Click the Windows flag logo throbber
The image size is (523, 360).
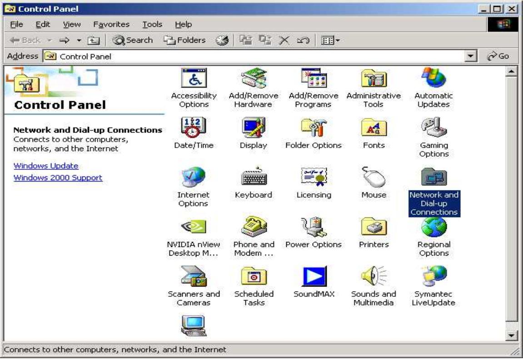tap(503, 25)
